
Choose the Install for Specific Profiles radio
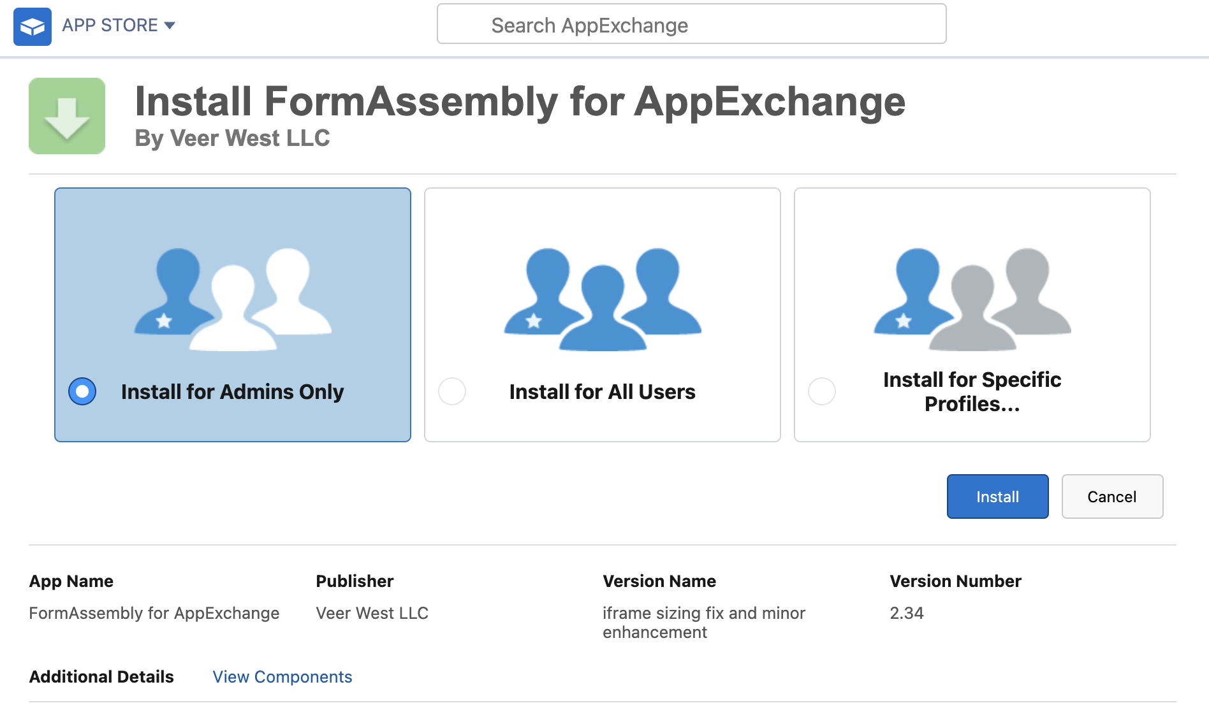[x=822, y=391]
